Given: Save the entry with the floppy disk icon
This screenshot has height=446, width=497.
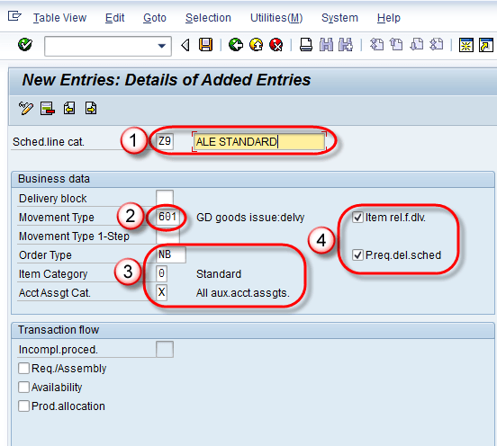Looking at the screenshot, I should pyautogui.click(x=205, y=45).
